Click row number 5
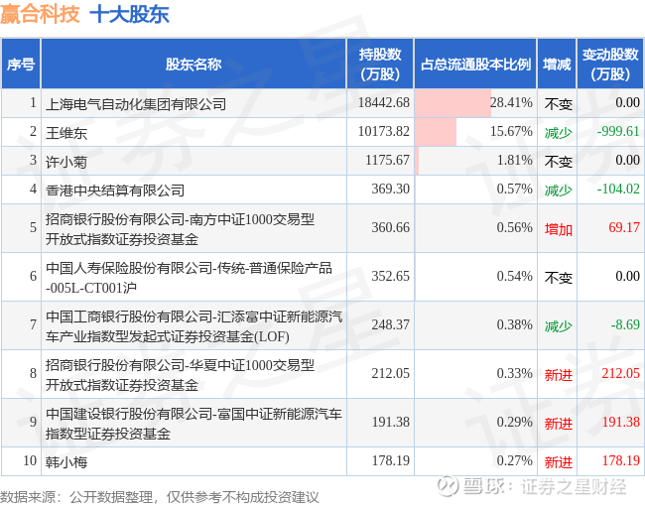The width and height of the screenshot is (645, 506). [33, 227]
